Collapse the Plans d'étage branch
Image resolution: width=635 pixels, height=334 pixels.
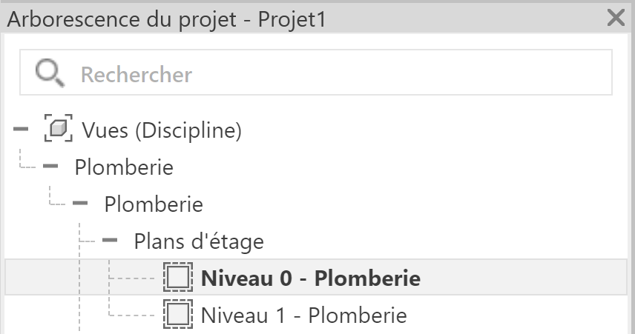110,240
